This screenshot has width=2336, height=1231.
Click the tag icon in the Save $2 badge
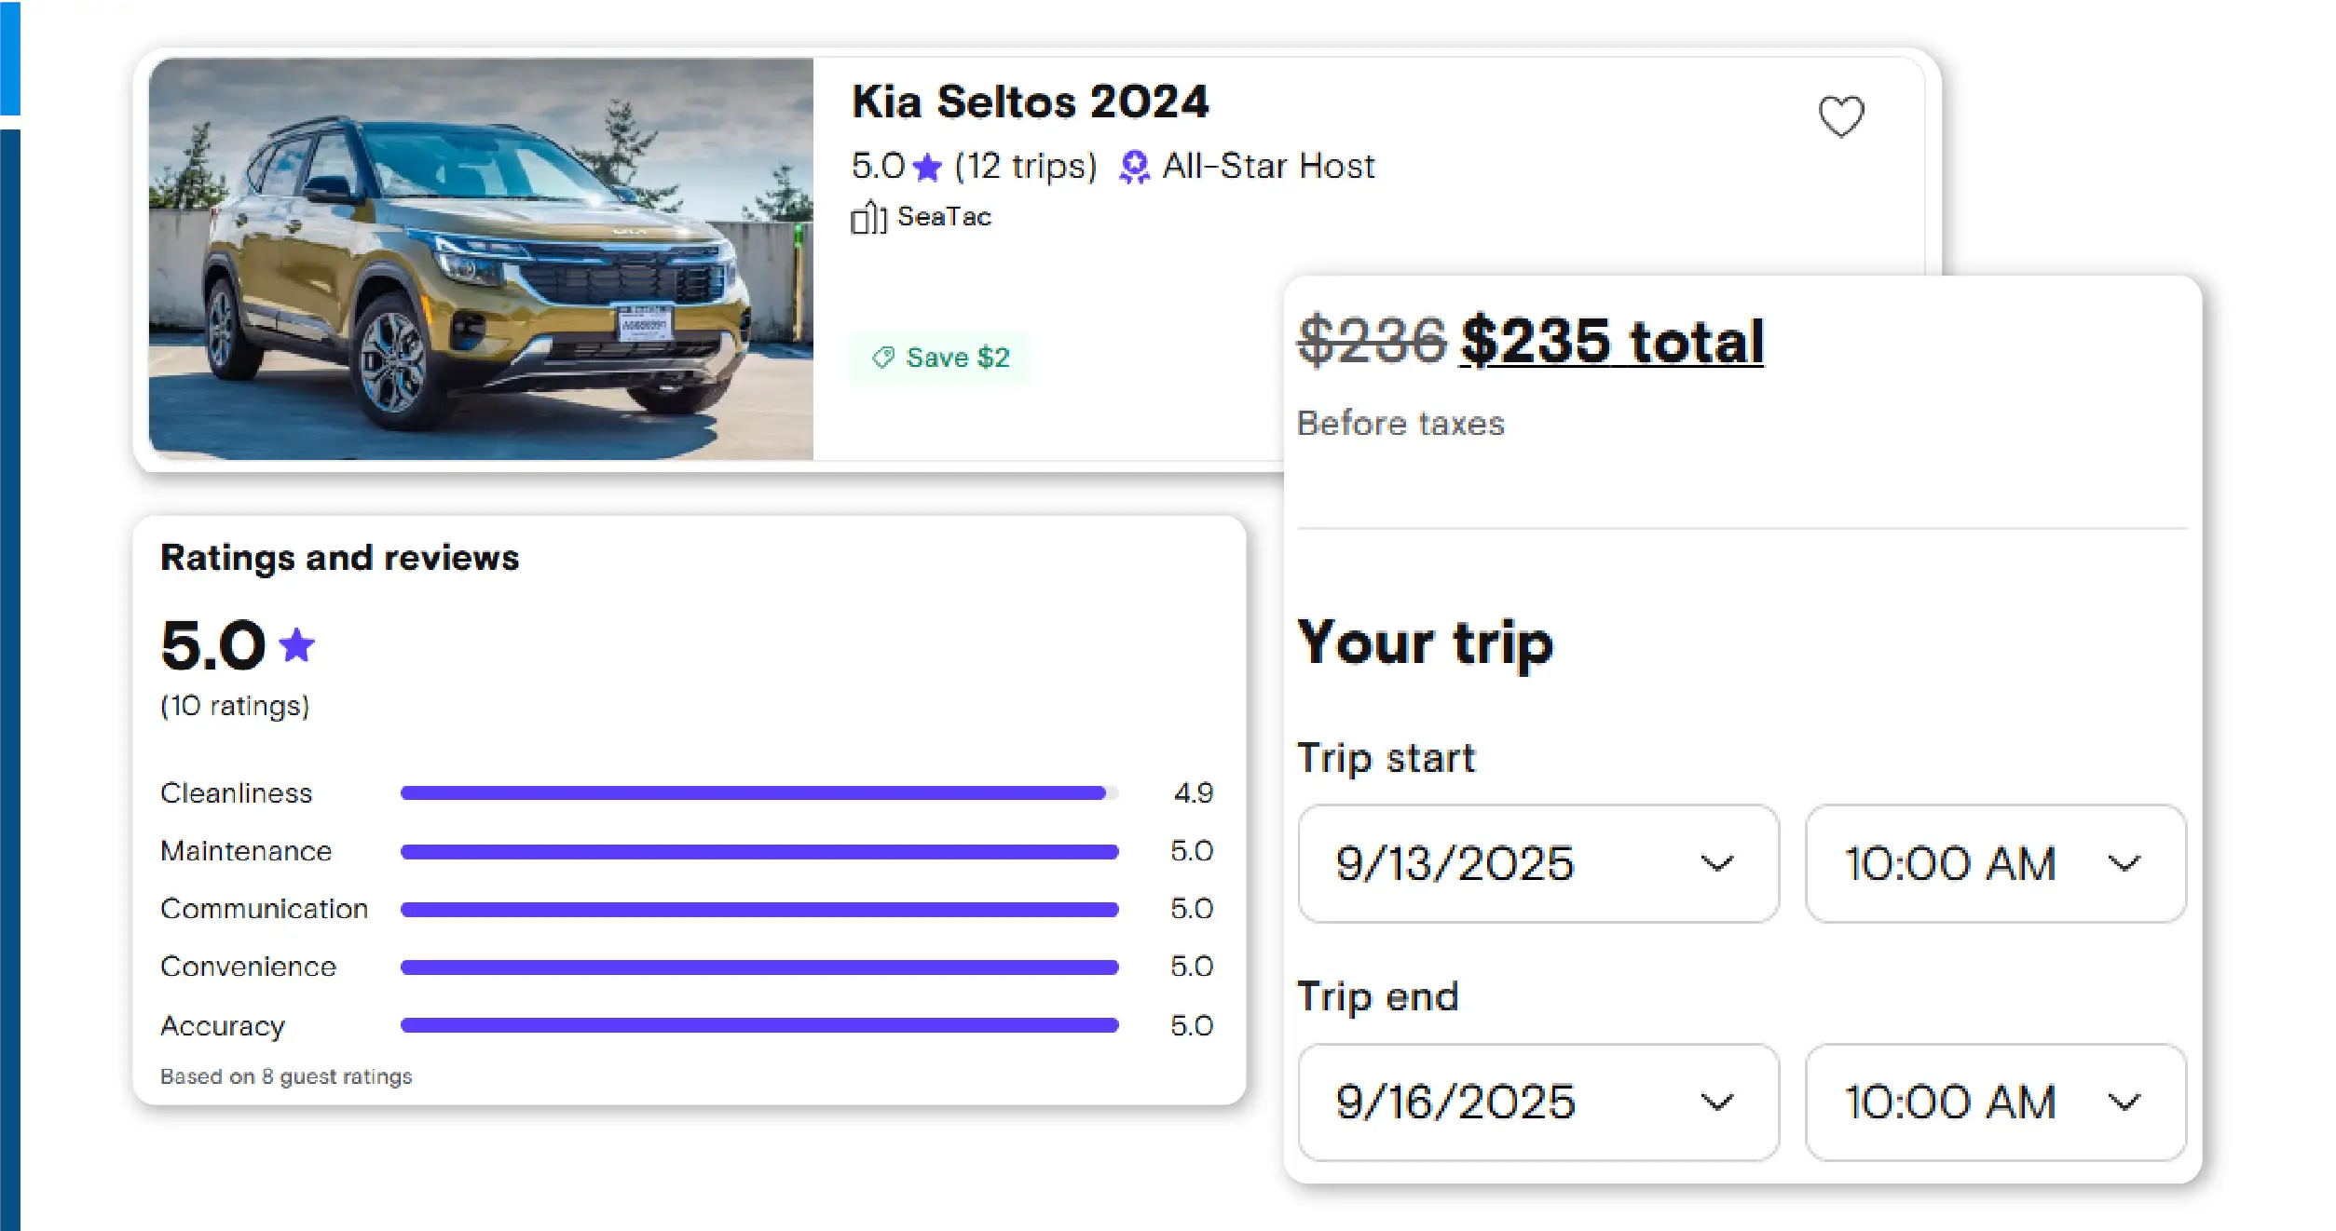[x=882, y=358]
